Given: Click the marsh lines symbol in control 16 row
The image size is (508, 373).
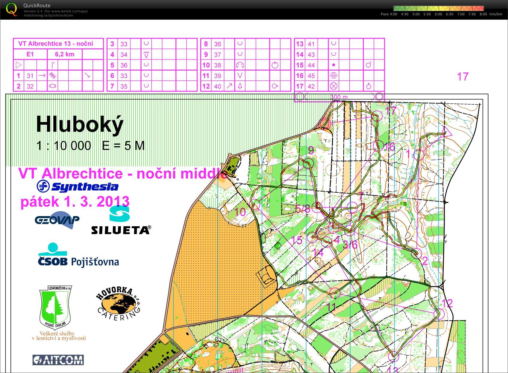Looking at the screenshot, I should click(x=333, y=76).
